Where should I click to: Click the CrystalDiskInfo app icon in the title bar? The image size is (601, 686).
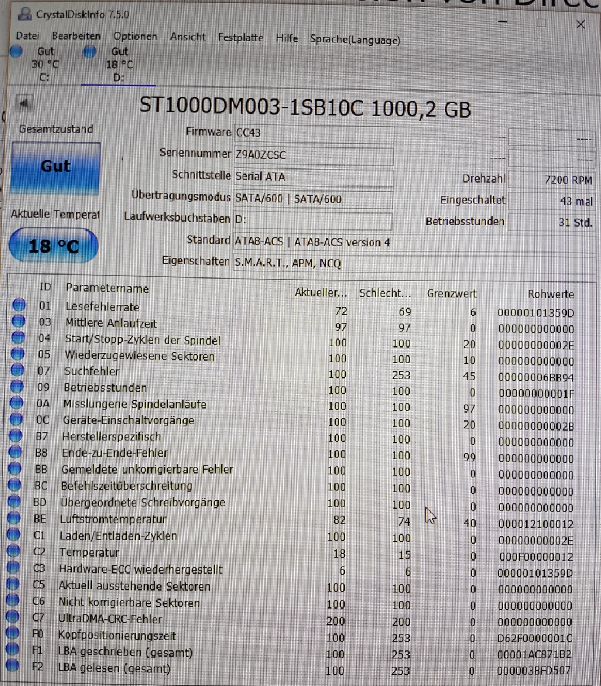[24, 14]
